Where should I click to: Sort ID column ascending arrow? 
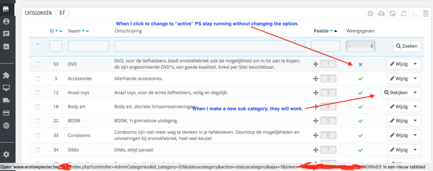pyautogui.click(x=61, y=31)
